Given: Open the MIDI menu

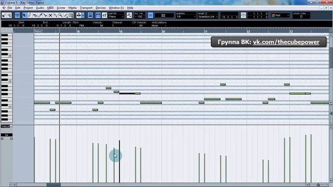Looking at the screenshot, I should pyautogui.click(x=50, y=8).
